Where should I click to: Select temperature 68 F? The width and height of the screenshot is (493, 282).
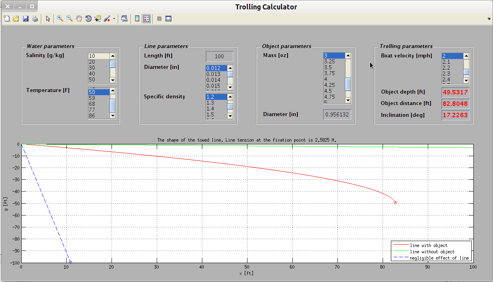(99, 104)
